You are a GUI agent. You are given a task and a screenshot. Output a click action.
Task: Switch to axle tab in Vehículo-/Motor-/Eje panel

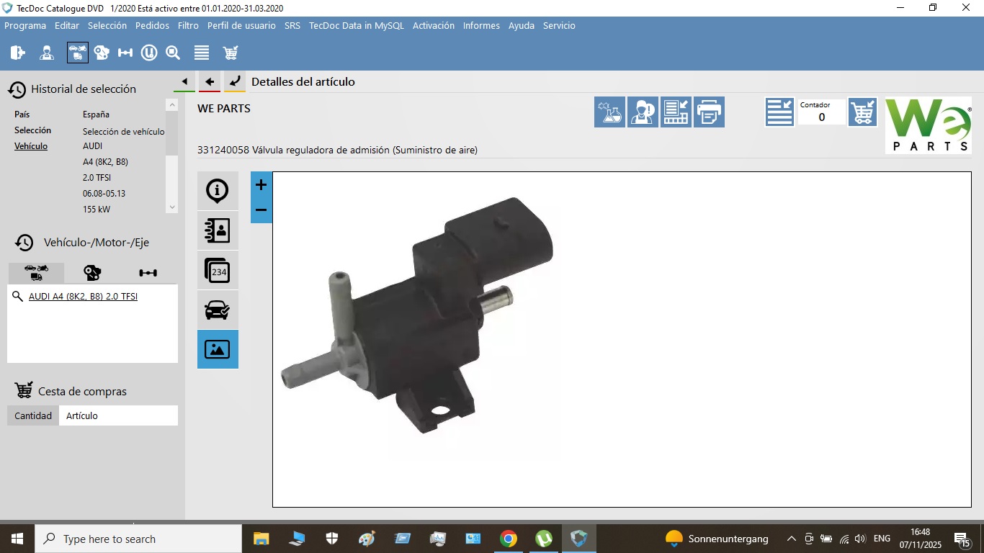coord(148,273)
